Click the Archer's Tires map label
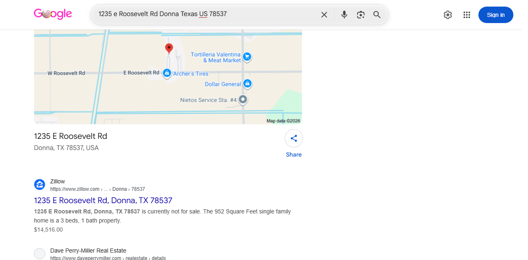 (x=191, y=74)
